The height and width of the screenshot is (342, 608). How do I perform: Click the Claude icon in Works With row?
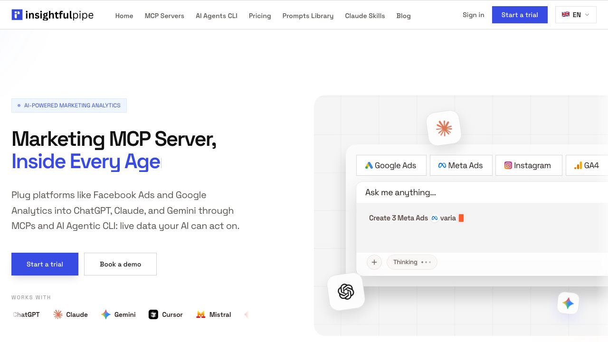click(x=58, y=314)
